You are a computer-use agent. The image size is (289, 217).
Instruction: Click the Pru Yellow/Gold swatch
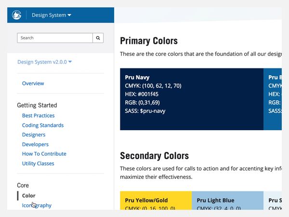coord(156,201)
